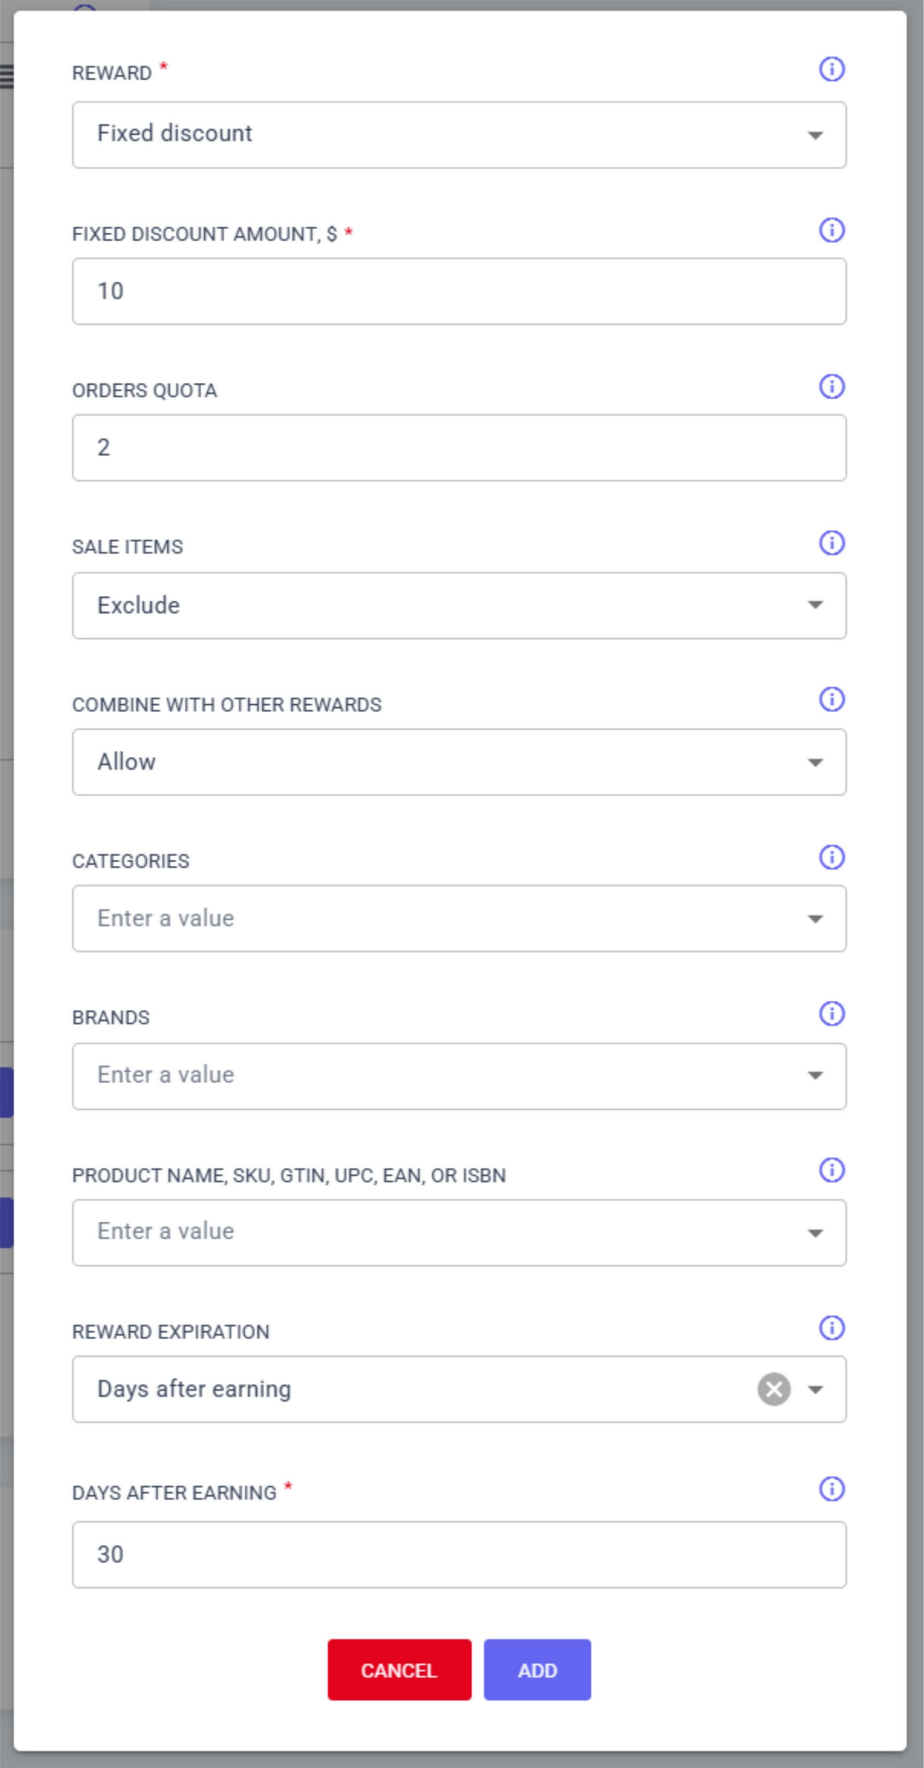Show info for Fixed Discount Amount field
924x1768 pixels.
coord(832,230)
